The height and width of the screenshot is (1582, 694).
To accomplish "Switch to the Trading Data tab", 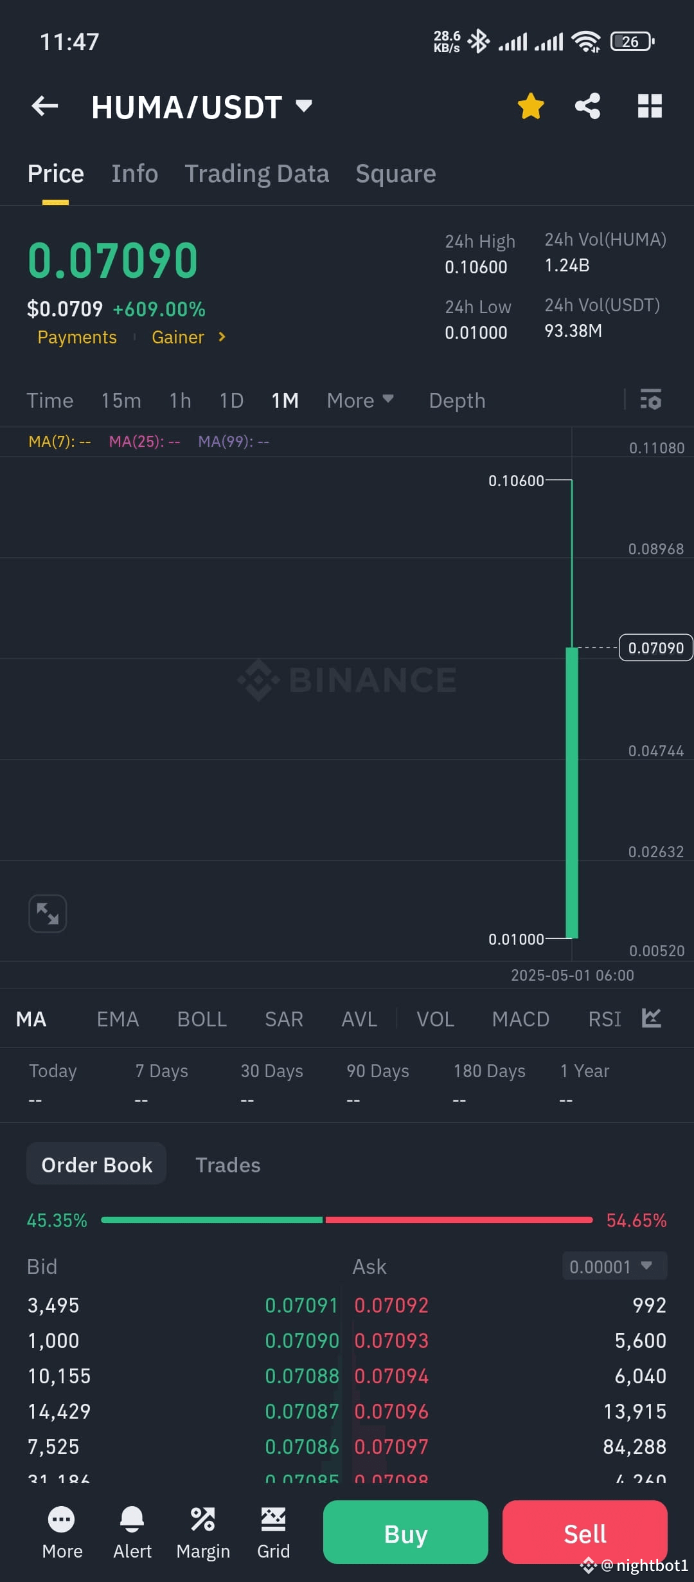I will [x=257, y=174].
